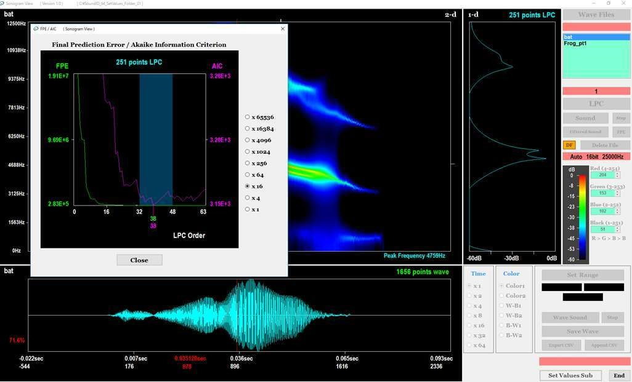Click the Set Values Sub button

click(x=570, y=375)
